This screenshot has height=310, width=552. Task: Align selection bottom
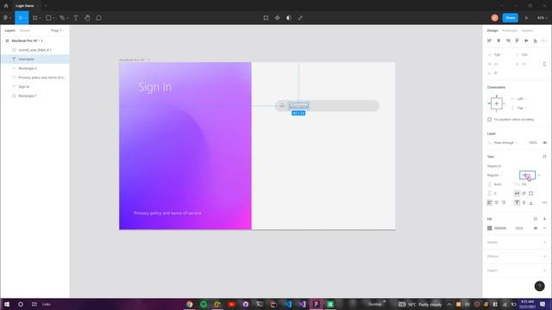coord(536,40)
